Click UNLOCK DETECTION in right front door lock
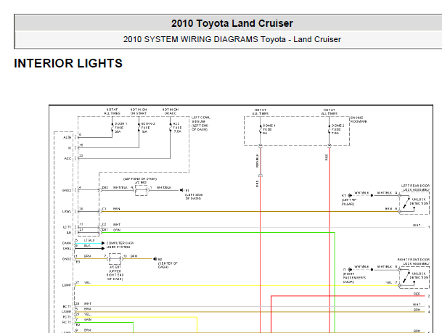 tap(420, 276)
